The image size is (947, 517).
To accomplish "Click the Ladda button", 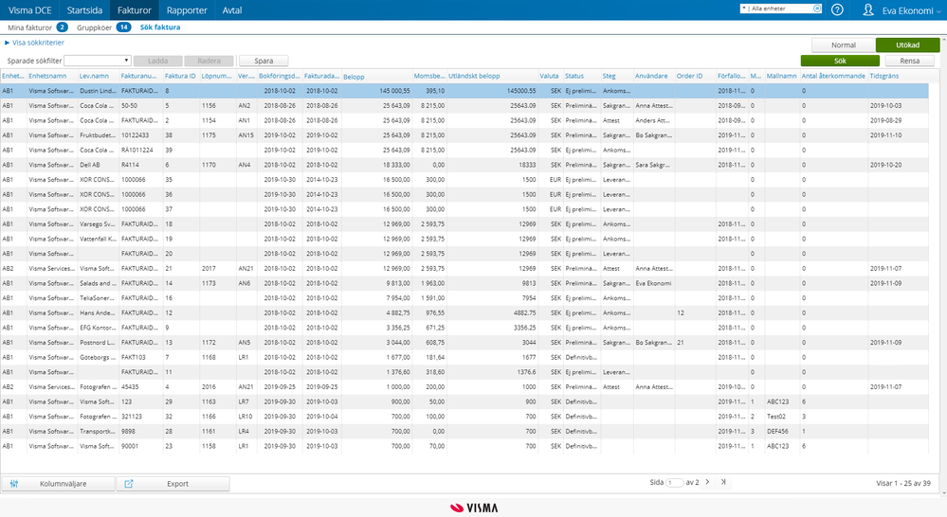I will coord(157,61).
